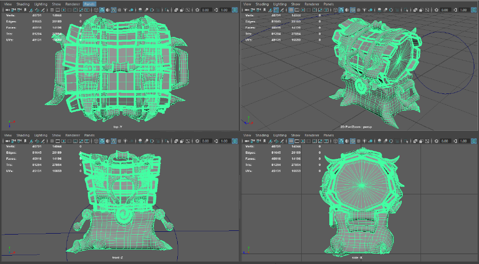Screen dimensions: 479x264
Task: Click Field Chart icon in front panel
Action: click(75, 141)
